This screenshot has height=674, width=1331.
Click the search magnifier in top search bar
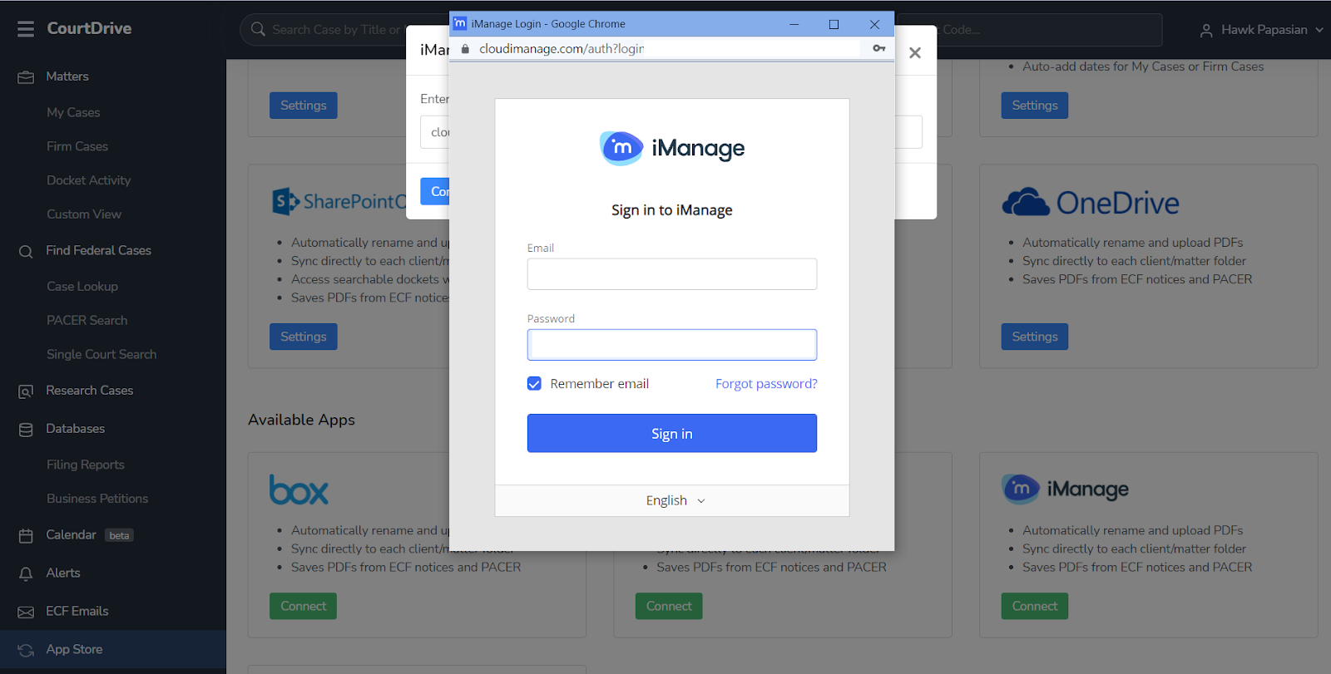(258, 29)
